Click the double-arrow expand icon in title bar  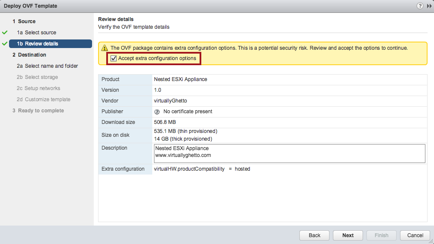[x=429, y=6]
